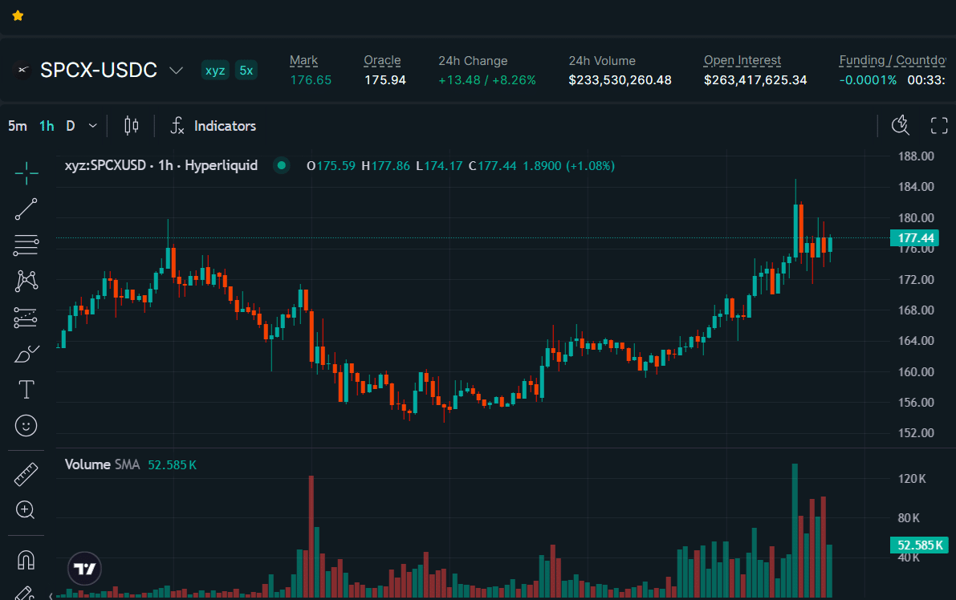Select the ruler measure tool
956x600 pixels.
coord(26,475)
